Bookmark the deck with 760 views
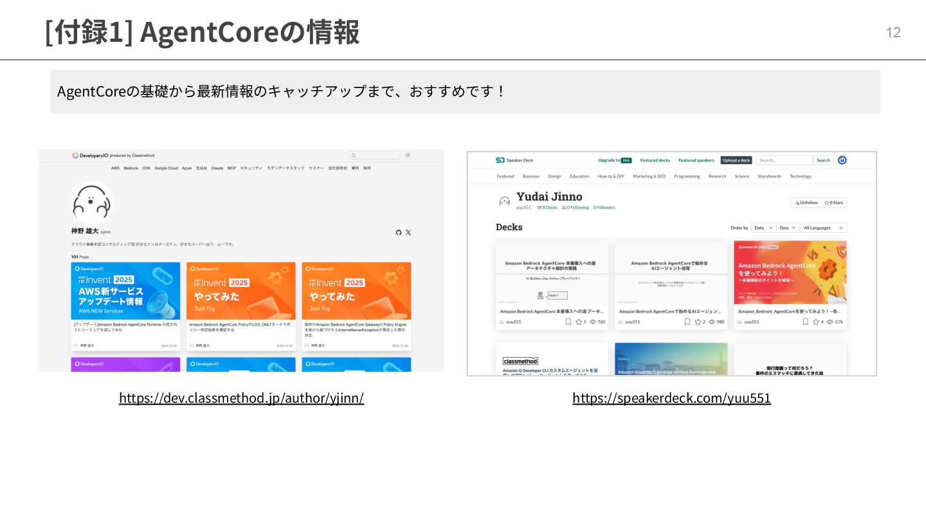926x521 pixels. (x=568, y=322)
